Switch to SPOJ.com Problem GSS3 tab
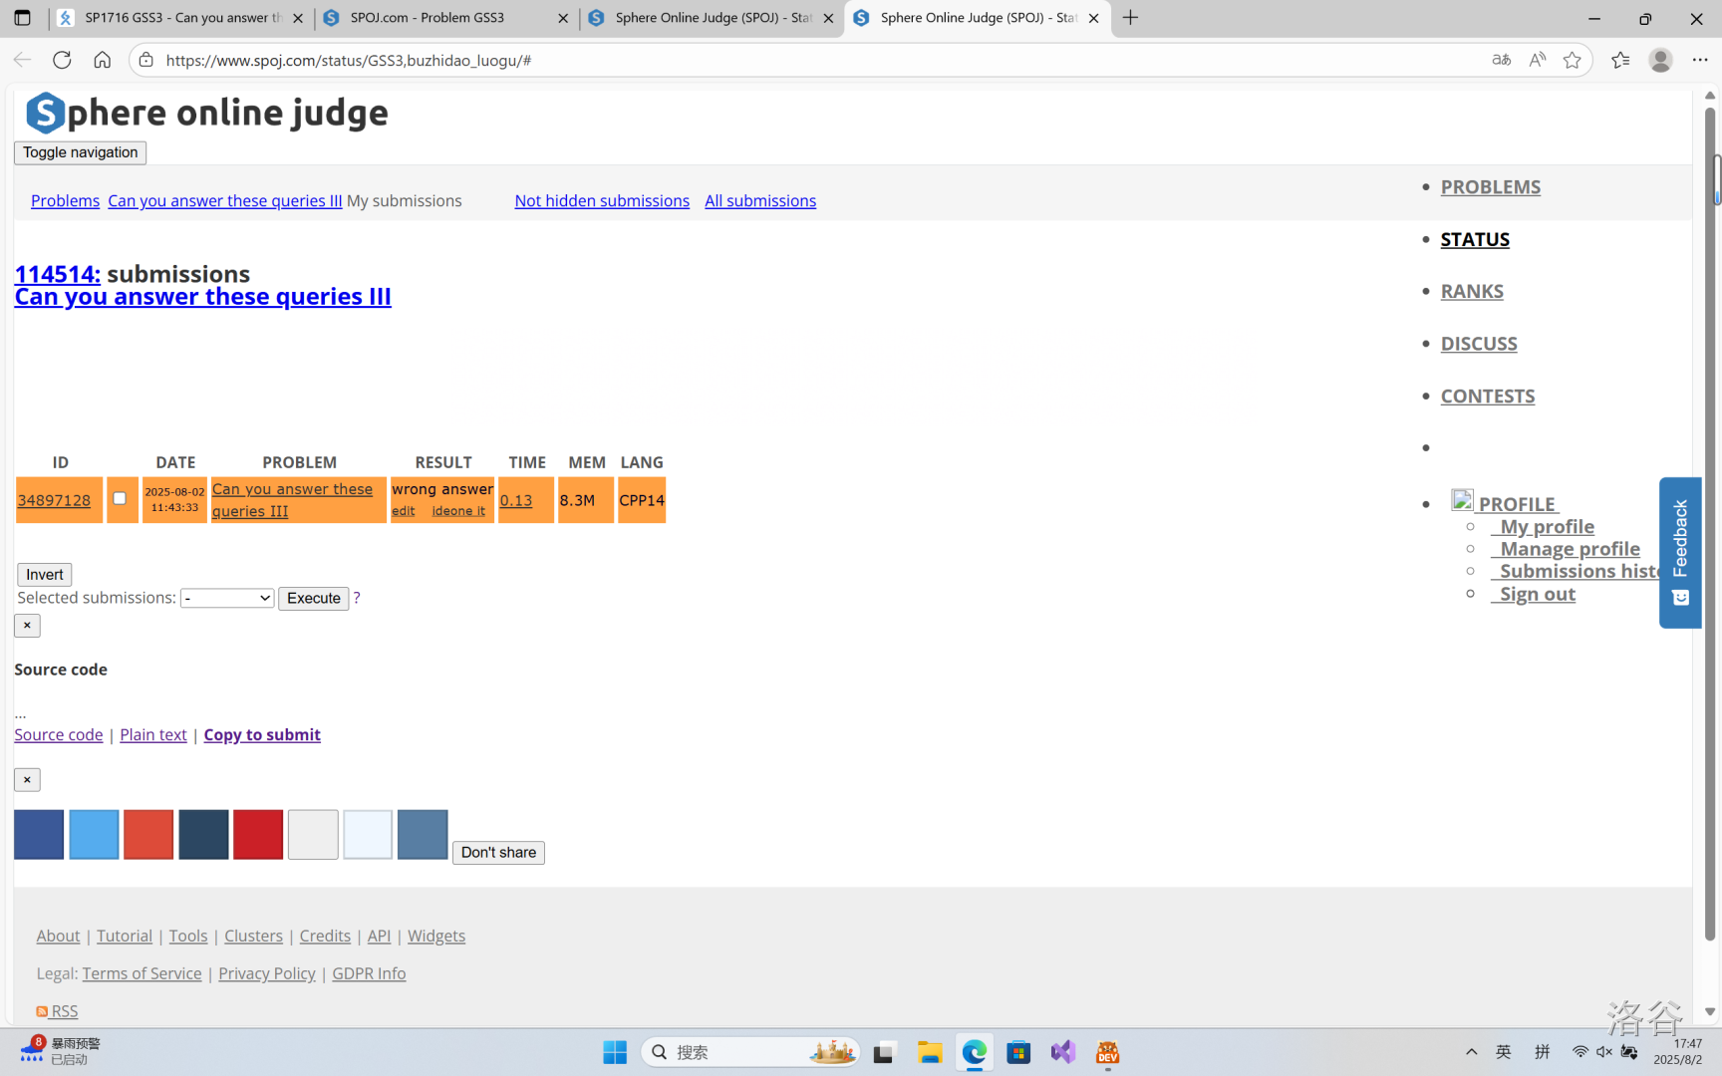 pyautogui.click(x=446, y=18)
